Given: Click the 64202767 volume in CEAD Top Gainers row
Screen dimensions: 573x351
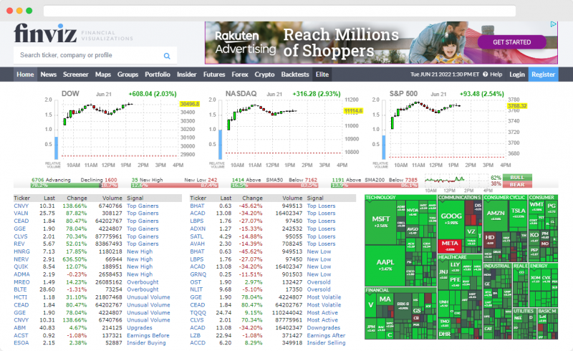Looking at the screenshot, I should pos(109,221).
